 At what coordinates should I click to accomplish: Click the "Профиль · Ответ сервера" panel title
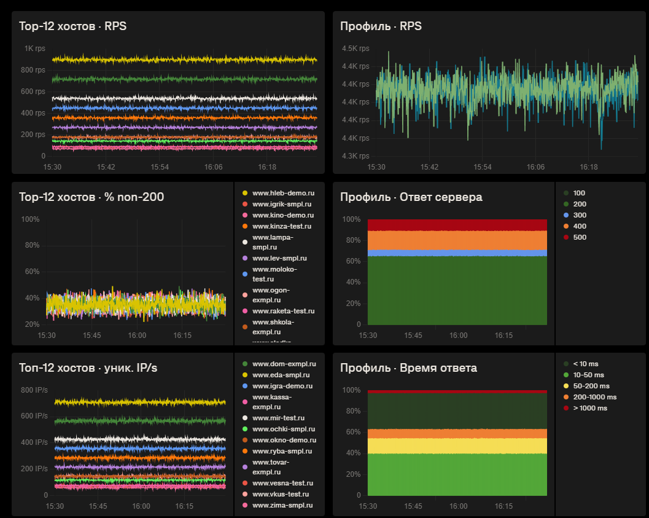pyautogui.click(x=411, y=197)
